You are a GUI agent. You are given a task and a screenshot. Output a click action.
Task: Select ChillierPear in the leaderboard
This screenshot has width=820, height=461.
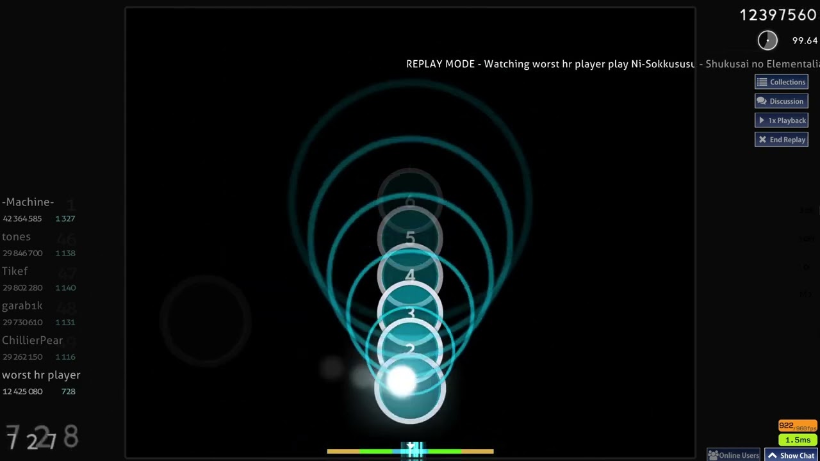point(32,341)
